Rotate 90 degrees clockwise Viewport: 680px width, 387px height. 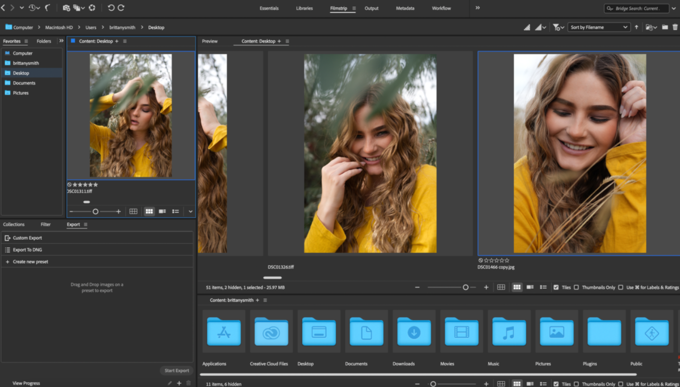[x=121, y=8]
